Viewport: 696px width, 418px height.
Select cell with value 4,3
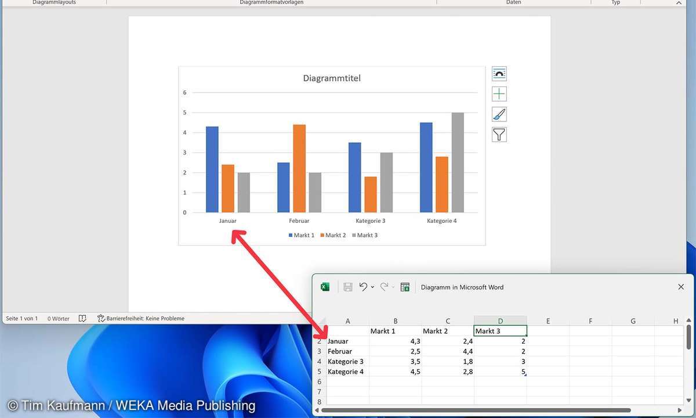pos(396,341)
